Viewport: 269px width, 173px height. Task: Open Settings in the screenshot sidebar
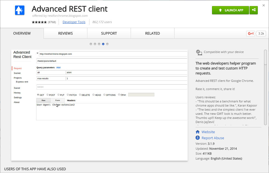click(18, 97)
